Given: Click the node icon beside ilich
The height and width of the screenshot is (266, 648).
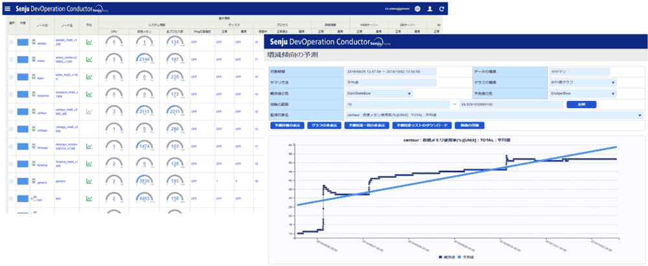Looking at the screenshot, I should [x=34, y=198].
